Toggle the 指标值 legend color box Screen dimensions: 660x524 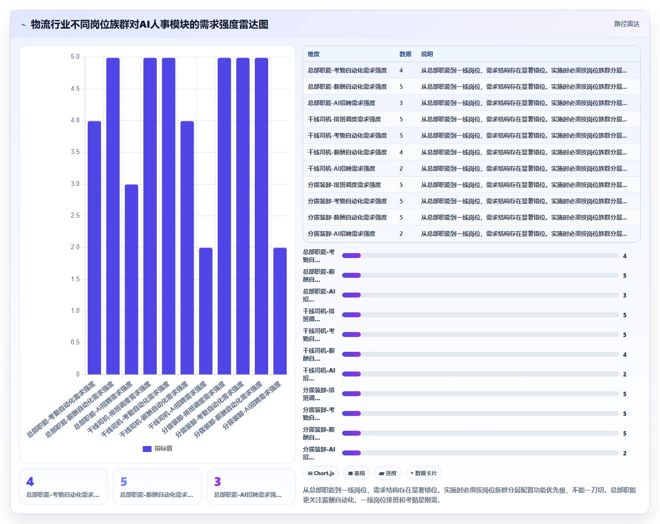[147, 449]
